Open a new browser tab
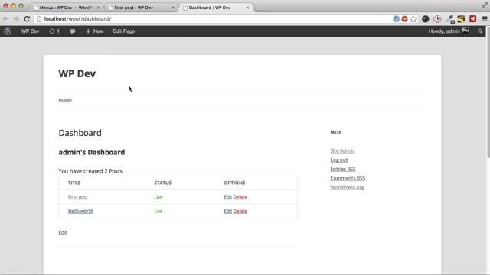This screenshot has height=275, width=490. [261, 8]
